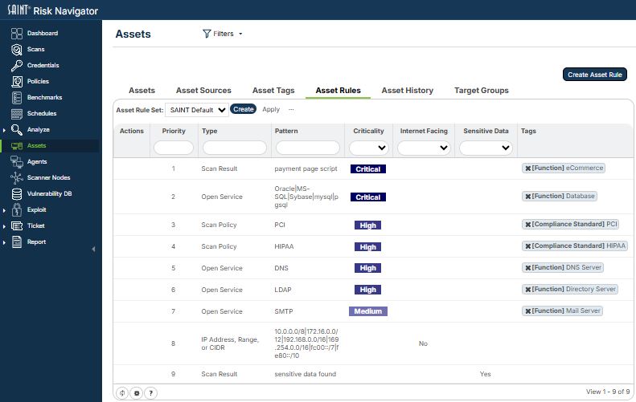Remove the PCI compliance standard tag
Screen dimensions: 636x402
[x=527, y=225]
